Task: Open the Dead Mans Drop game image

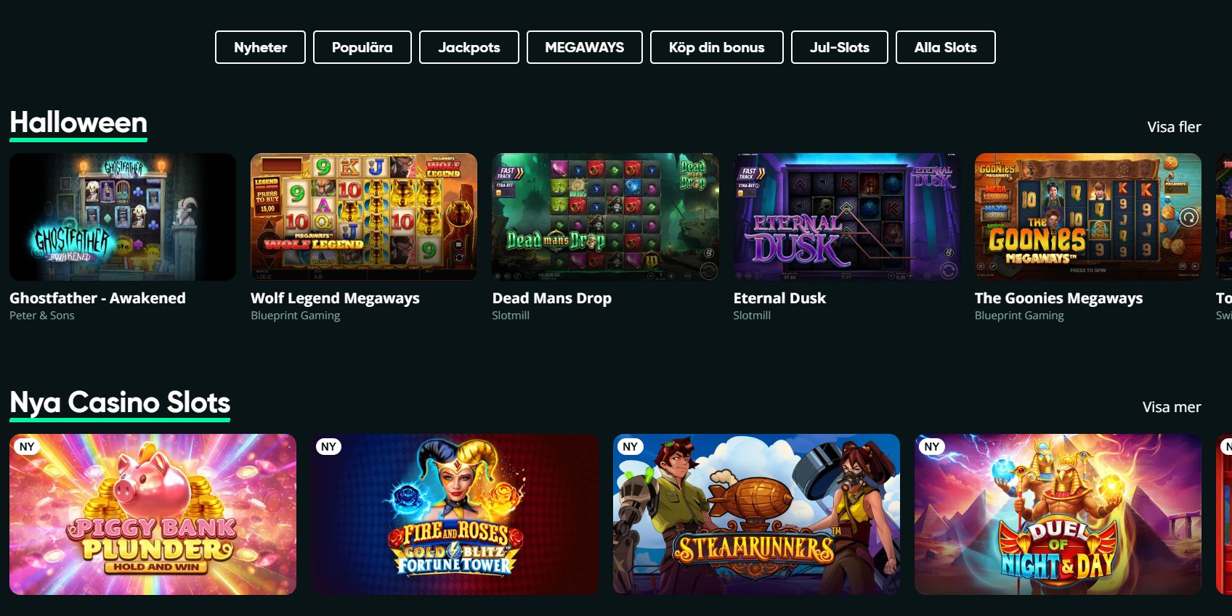Action: tap(605, 217)
